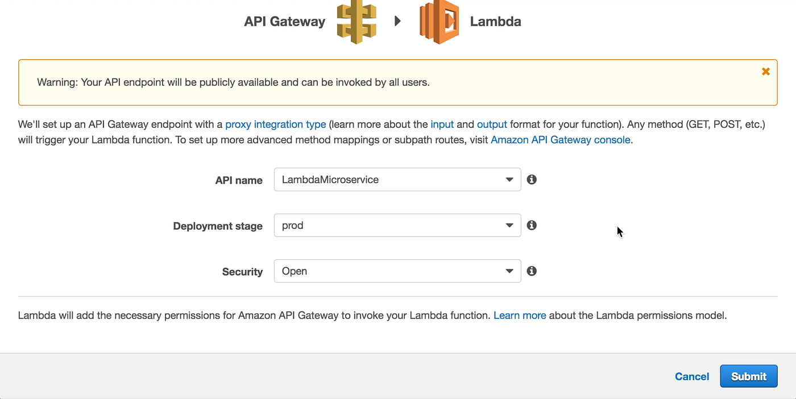Visit the Amazon API Gateway console link

560,140
